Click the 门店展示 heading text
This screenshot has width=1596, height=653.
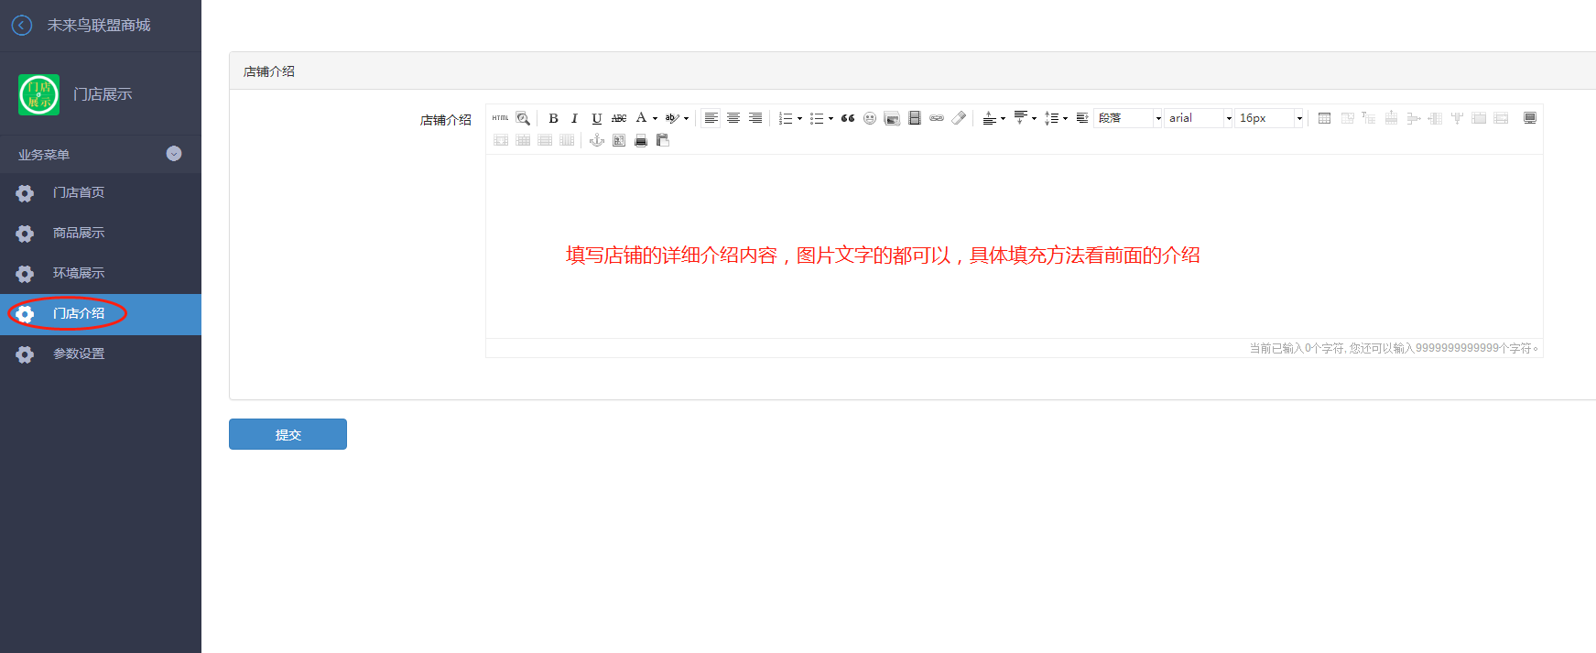pos(103,94)
